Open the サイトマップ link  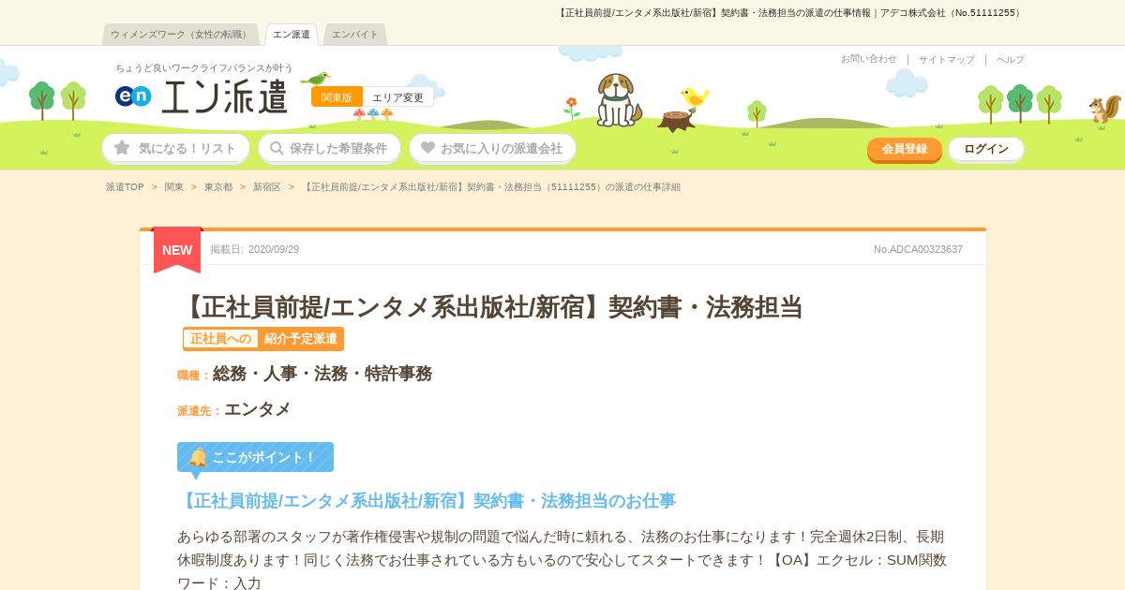947,59
